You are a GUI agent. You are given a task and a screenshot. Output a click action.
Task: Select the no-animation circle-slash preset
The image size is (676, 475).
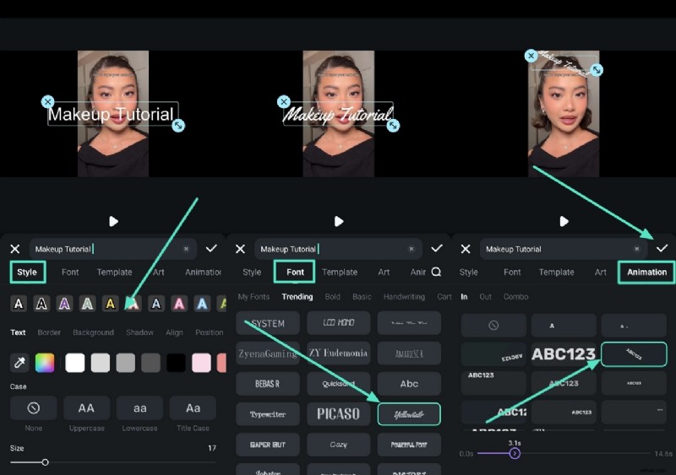click(493, 326)
